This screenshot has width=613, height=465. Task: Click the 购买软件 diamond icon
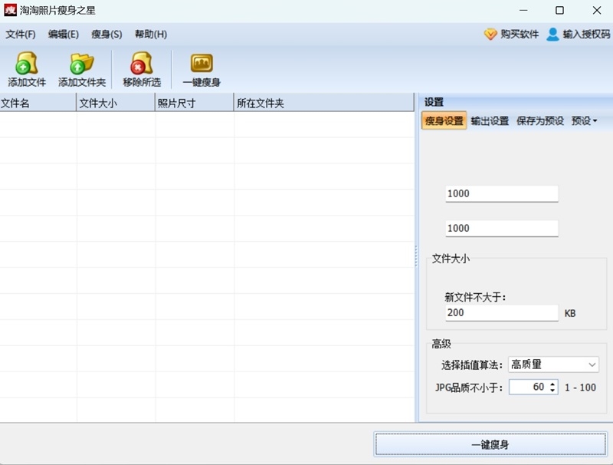[490, 35]
